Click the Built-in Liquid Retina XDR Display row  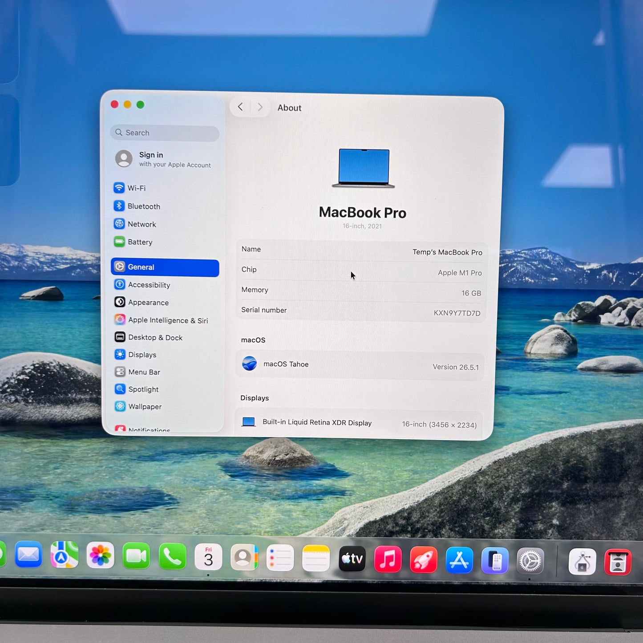[359, 423]
